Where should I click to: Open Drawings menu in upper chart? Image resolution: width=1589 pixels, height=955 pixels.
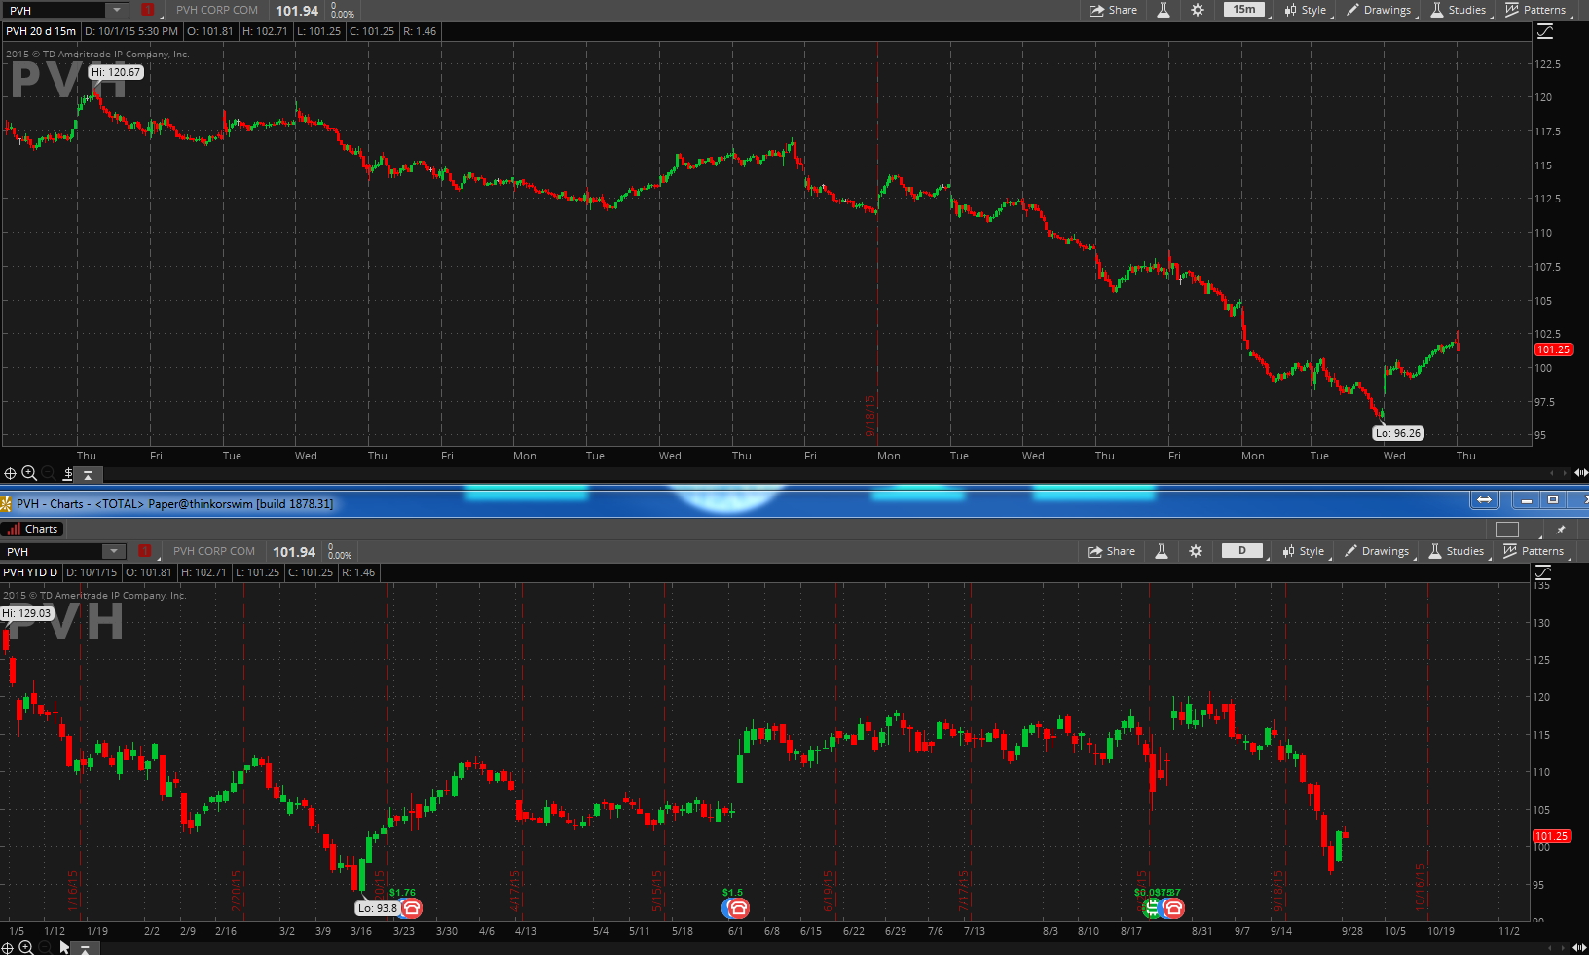(1379, 10)
